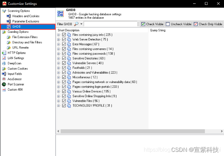The height and width of the screenshot is (156, 224).
Task: Click the File Extension Filters icon
Action: click(9, 37)
